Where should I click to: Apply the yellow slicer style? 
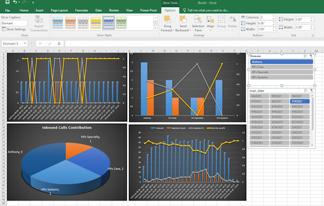click(96, 23)
